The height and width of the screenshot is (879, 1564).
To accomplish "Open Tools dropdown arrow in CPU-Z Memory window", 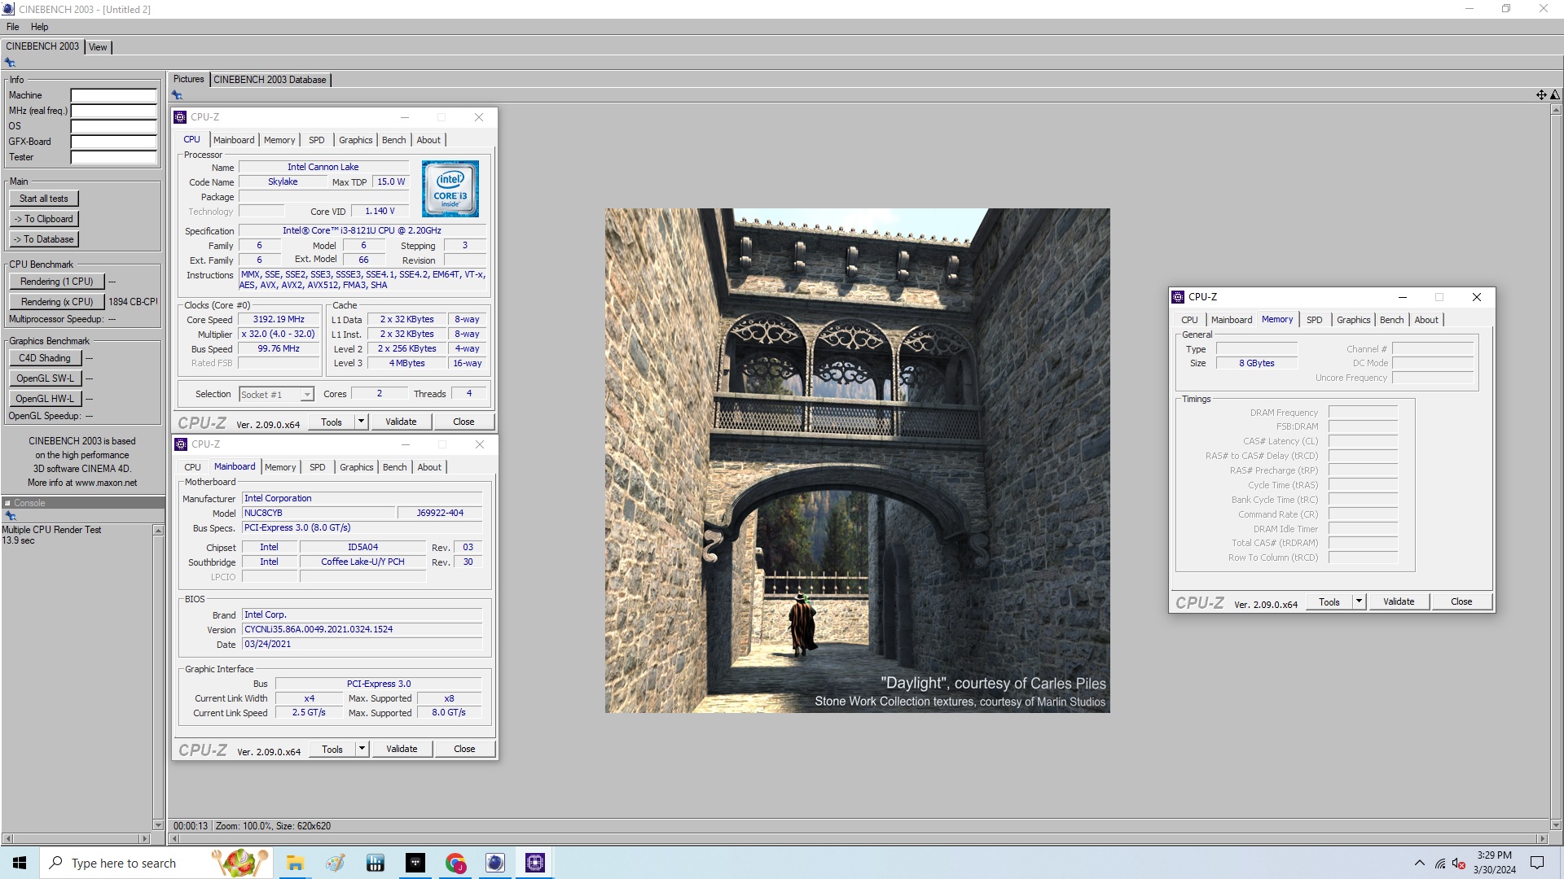I will (1359, 601).
